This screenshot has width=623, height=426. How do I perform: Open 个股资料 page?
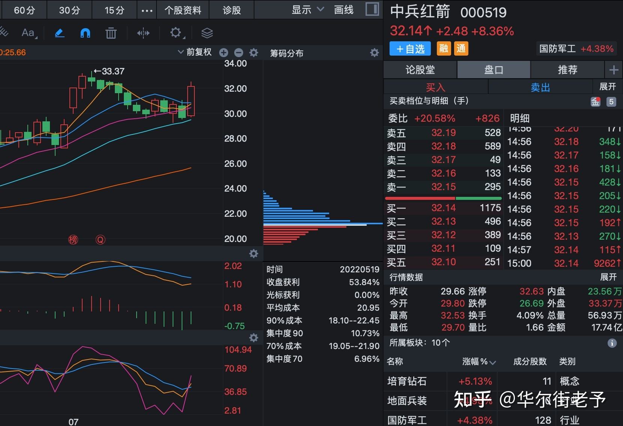[x=183, y=10]
